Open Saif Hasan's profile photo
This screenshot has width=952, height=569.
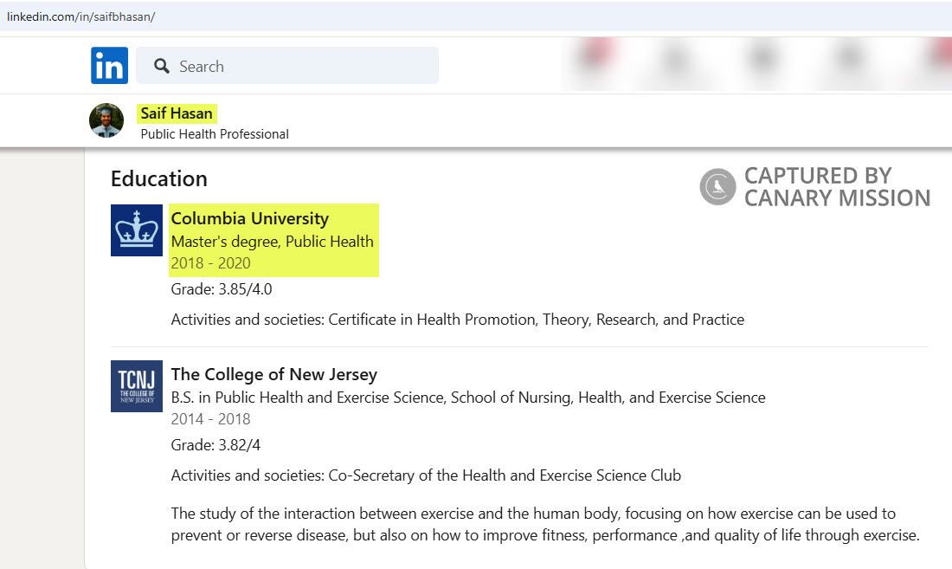pos(106,120)
